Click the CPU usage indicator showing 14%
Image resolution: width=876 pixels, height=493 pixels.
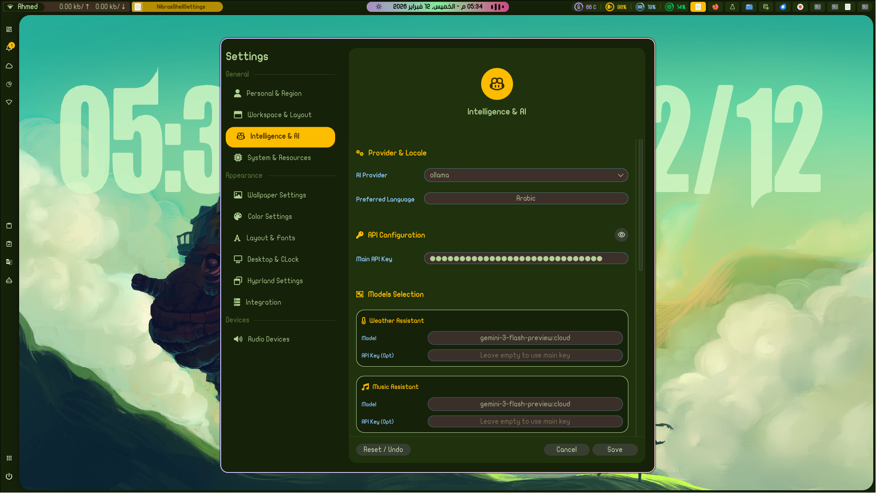(675, 7)
